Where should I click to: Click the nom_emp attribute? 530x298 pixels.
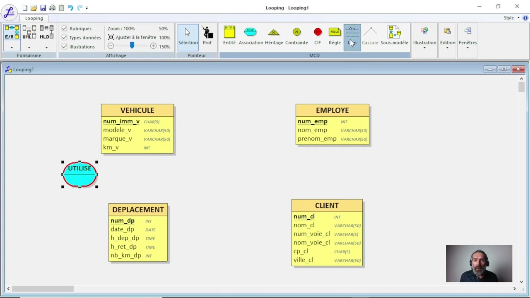coord(312,130)
